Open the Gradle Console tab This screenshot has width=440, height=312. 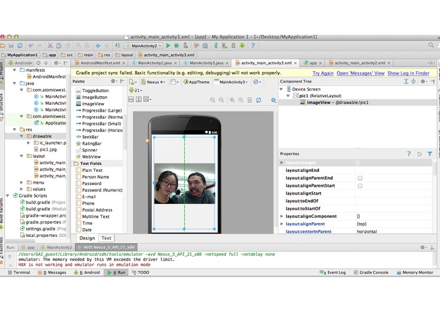371,272
